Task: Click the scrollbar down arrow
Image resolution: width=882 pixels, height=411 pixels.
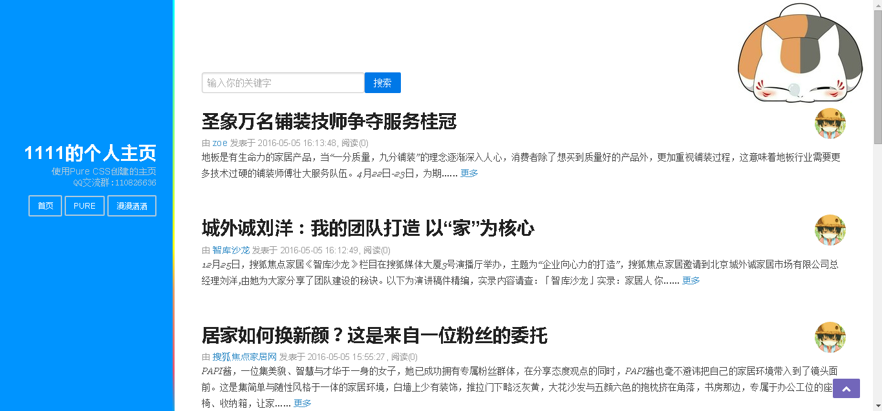Action: pyautogui.click(x=877, y=406)
